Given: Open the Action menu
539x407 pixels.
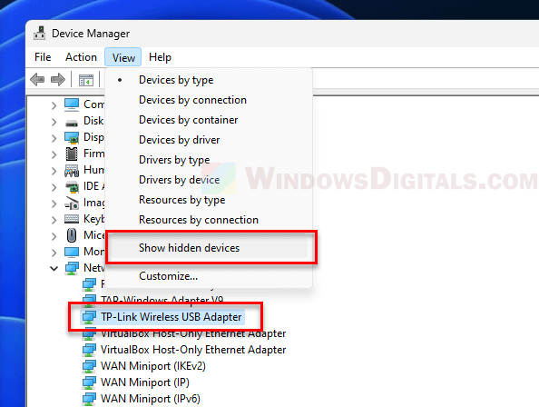Looking at the screenshot, I should (x=81, y=57).
